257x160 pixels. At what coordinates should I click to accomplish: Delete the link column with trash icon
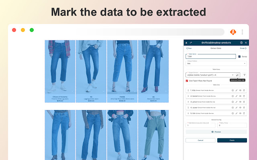tap(244, 113)
